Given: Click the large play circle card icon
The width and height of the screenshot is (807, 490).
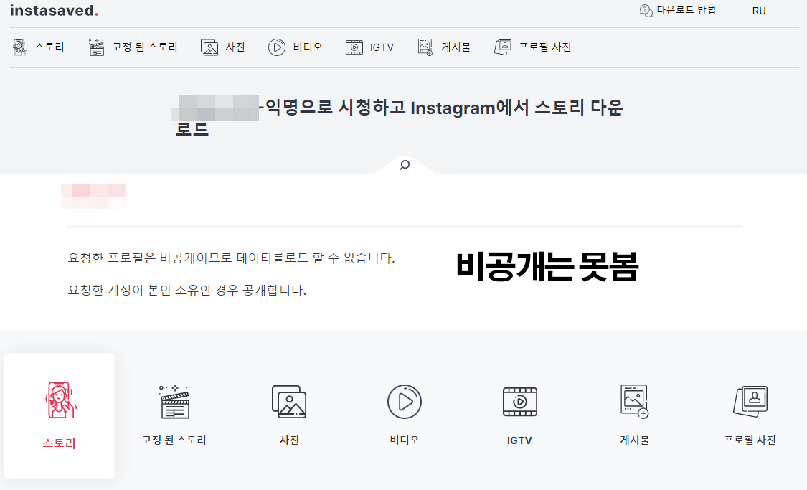Looking at the screenshot, I should point(405,402).
